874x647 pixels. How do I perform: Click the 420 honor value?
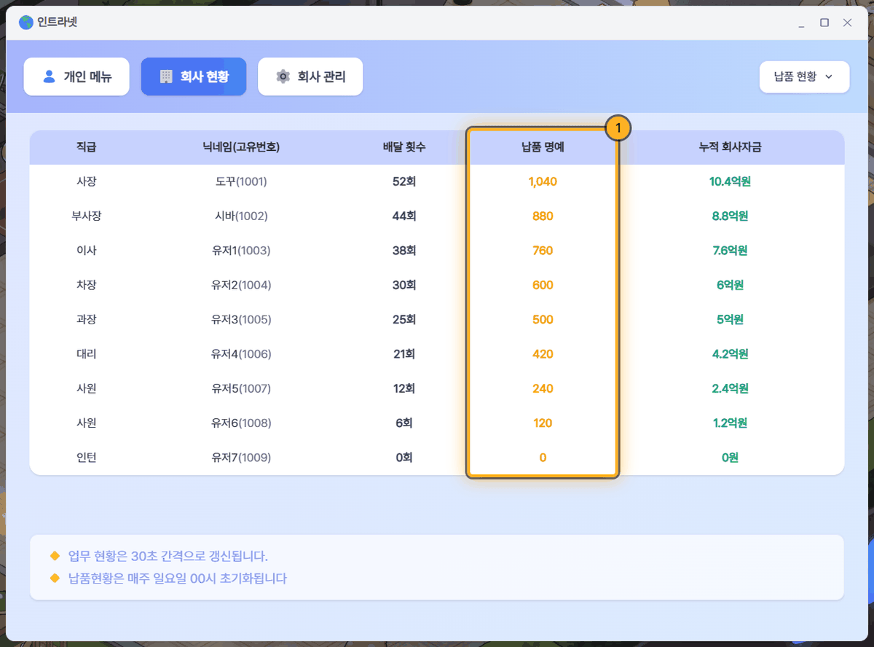(x=543, y=354)
